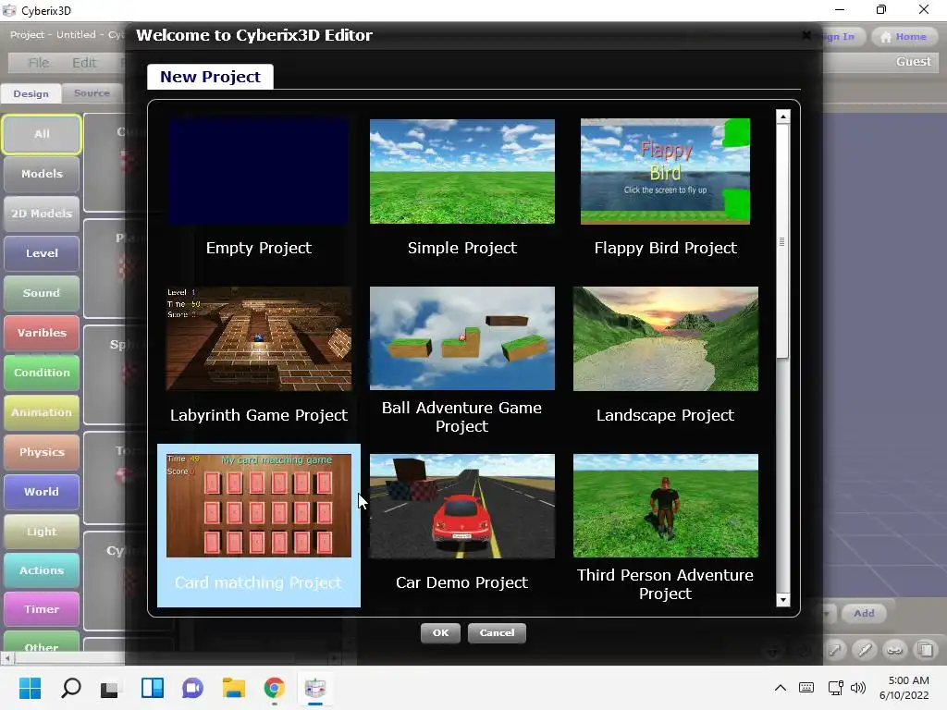947x710 pixels.
Task: Open the New Project tab
Action: 210,77
